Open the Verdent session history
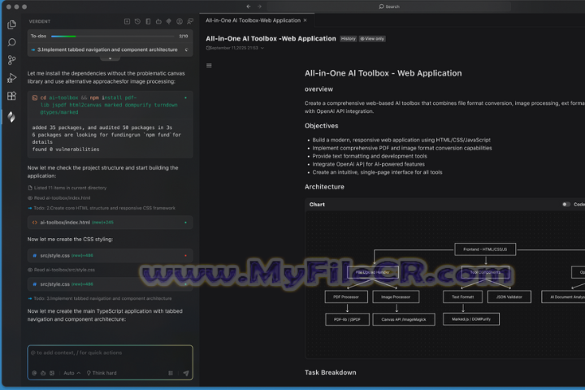 pyautogui.click(x=137, y=22)
